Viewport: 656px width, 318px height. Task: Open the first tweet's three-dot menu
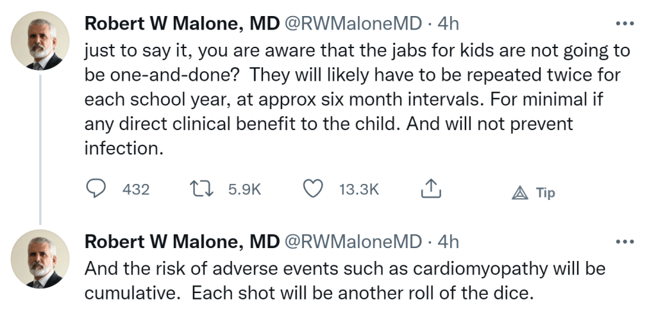pyautogui.click(x=623, y=24)
